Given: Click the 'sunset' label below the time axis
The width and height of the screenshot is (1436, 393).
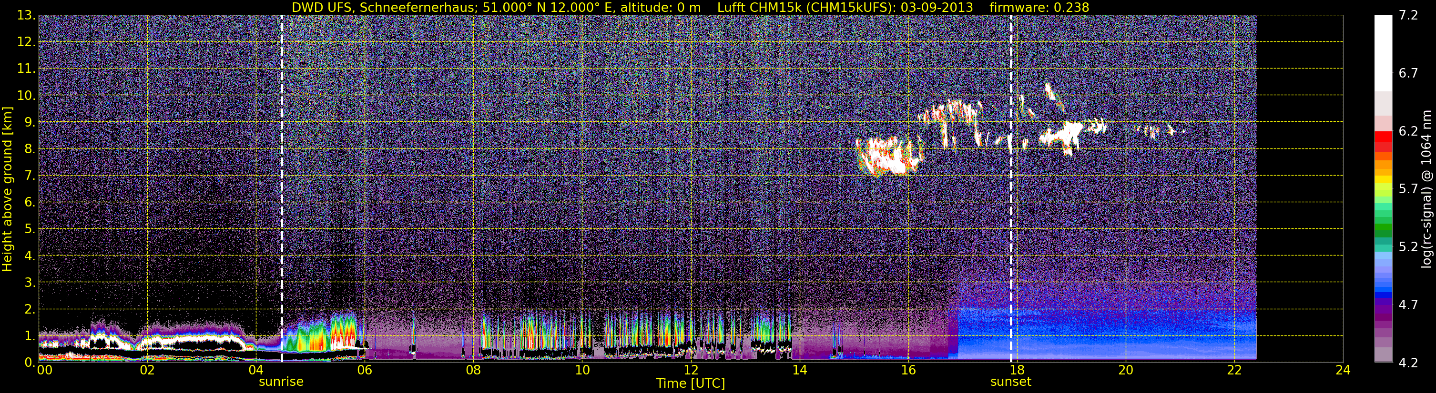Looking at the screenshot, I should (x=1011, y=382).
